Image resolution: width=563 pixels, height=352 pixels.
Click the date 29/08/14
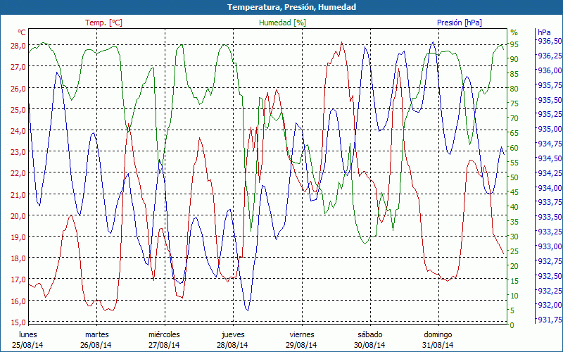tap(301, 345)
